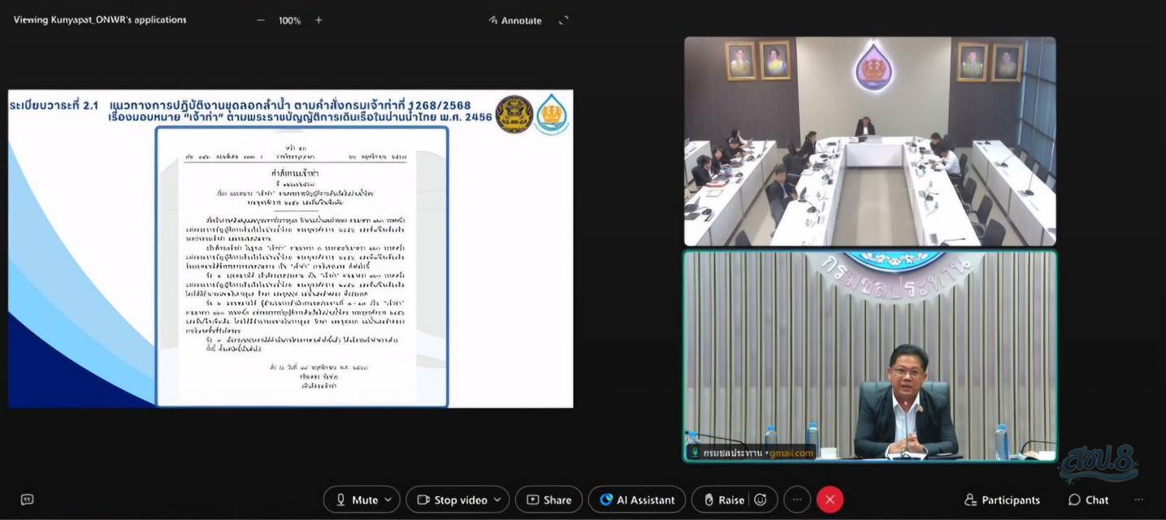Expand shared content to full screen
This screenshot has height=520, width=1166.
564,20
